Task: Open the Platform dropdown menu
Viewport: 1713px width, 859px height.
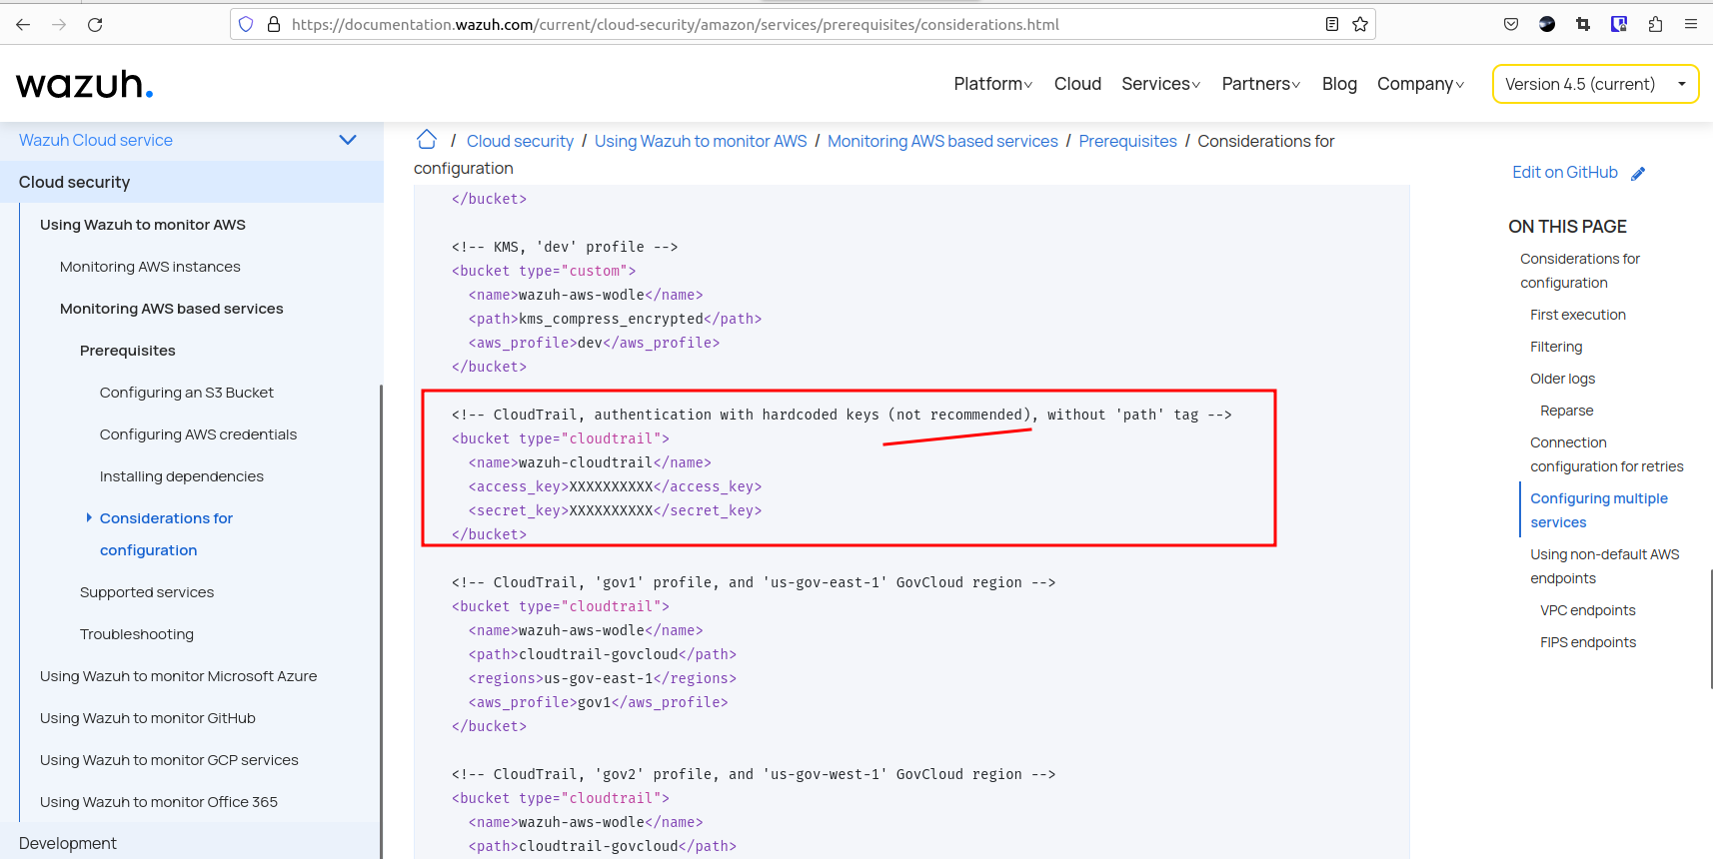Action: click(993, 84)
